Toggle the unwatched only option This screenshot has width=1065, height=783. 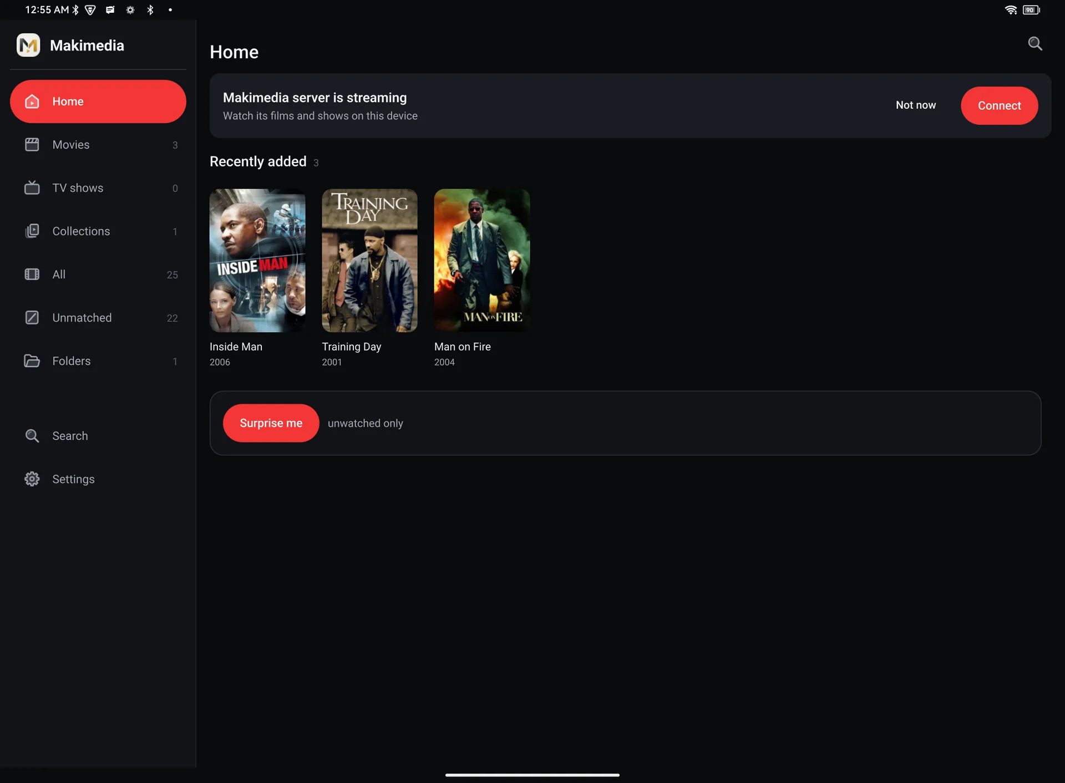[365, 423]
